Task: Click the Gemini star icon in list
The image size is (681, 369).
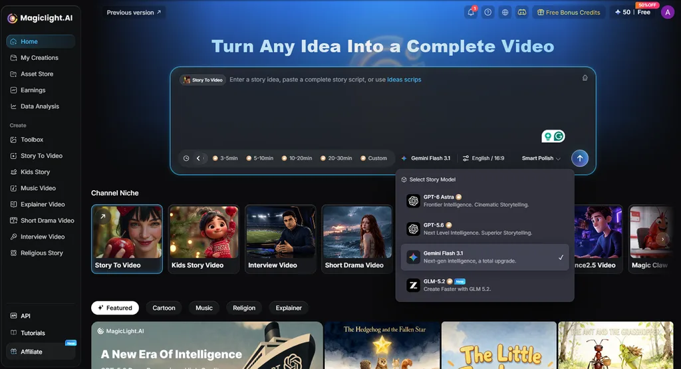Action: 413,257
